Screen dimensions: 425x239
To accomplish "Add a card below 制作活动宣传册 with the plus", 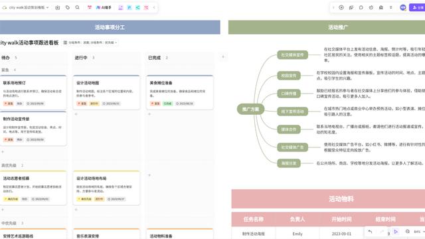I will coord(3,152).
